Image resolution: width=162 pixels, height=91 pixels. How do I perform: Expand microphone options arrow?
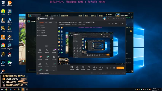(97, 68)
